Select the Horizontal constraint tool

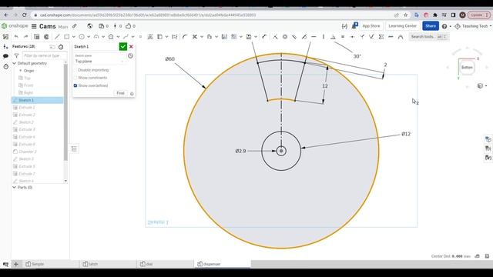[x=314, y=37]
